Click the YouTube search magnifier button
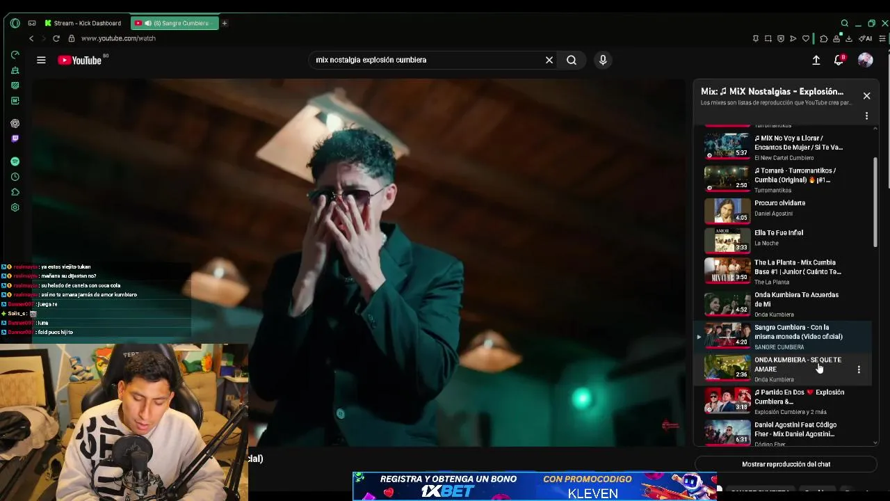The image size is (890, 501). pyautogui.click(x=572, y=60)
